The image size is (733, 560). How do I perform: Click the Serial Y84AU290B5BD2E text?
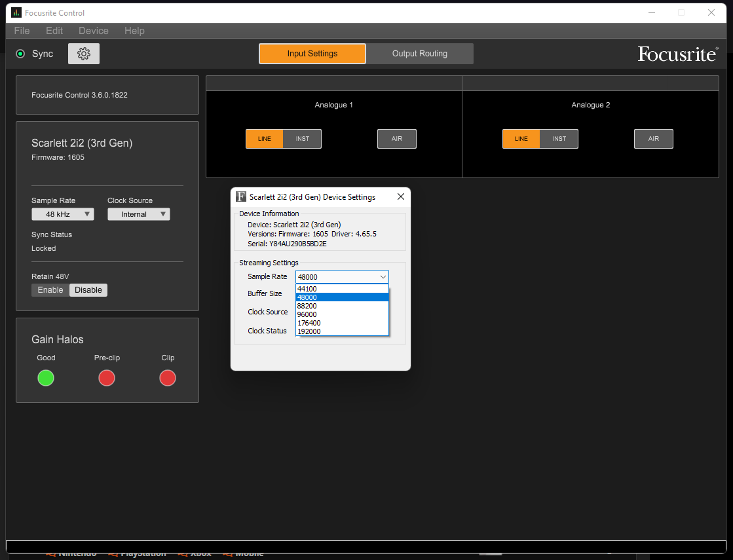287,244
